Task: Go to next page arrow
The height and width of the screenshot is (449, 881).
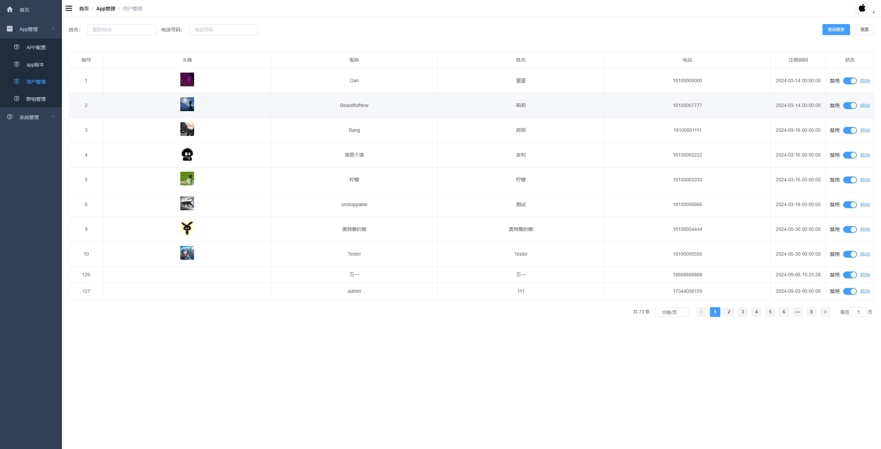Action: pos(825,312)
